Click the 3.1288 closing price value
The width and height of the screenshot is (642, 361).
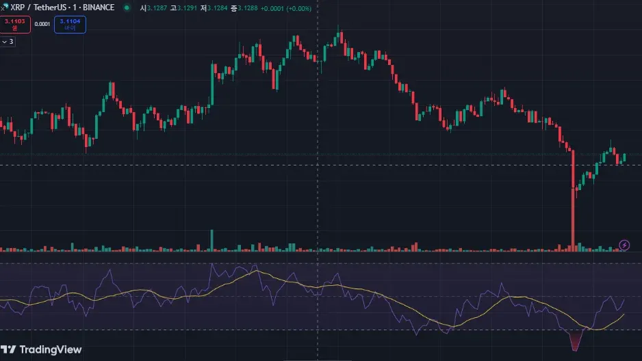coord(248,8)
